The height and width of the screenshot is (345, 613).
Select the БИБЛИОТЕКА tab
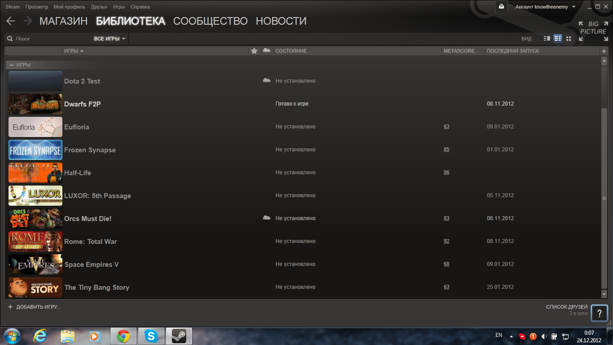point(131,21)
